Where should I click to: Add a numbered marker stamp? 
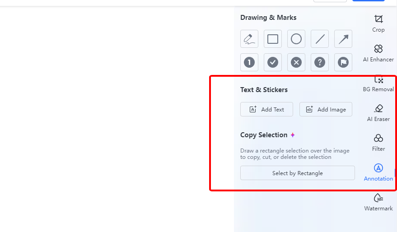[249, 62]
